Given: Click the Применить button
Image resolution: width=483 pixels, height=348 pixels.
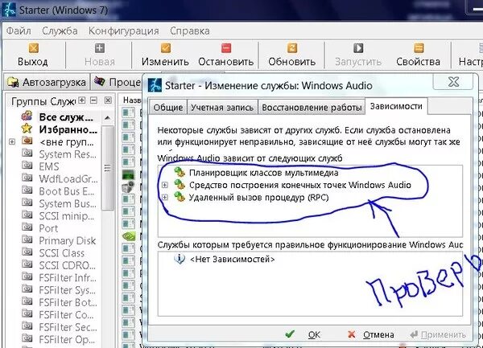Looking at the screenshot, I should coord(439,334).
